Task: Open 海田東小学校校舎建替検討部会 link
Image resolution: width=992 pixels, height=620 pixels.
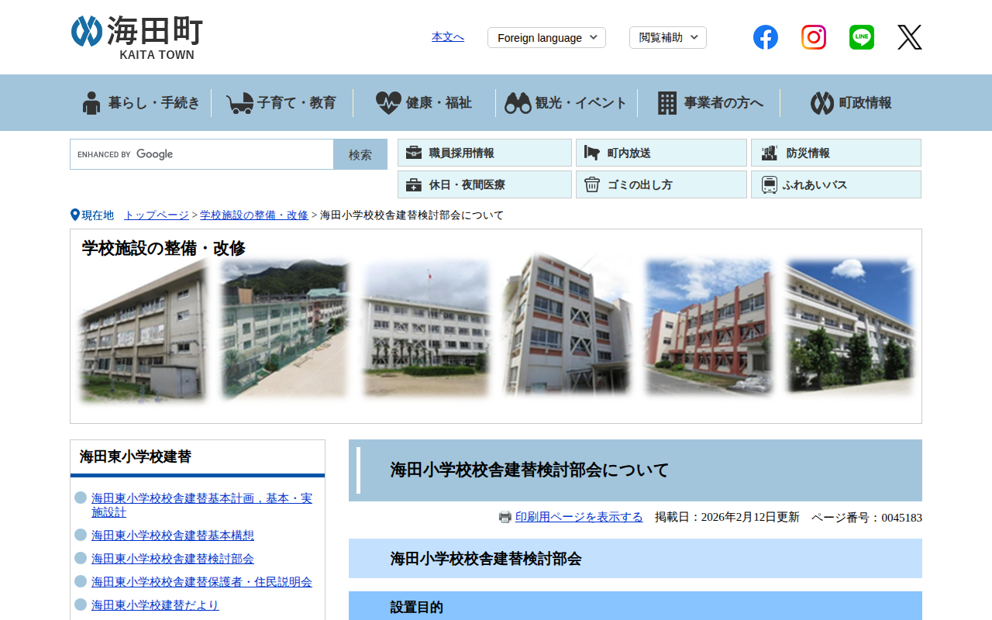Action: [x=173, y=558]
